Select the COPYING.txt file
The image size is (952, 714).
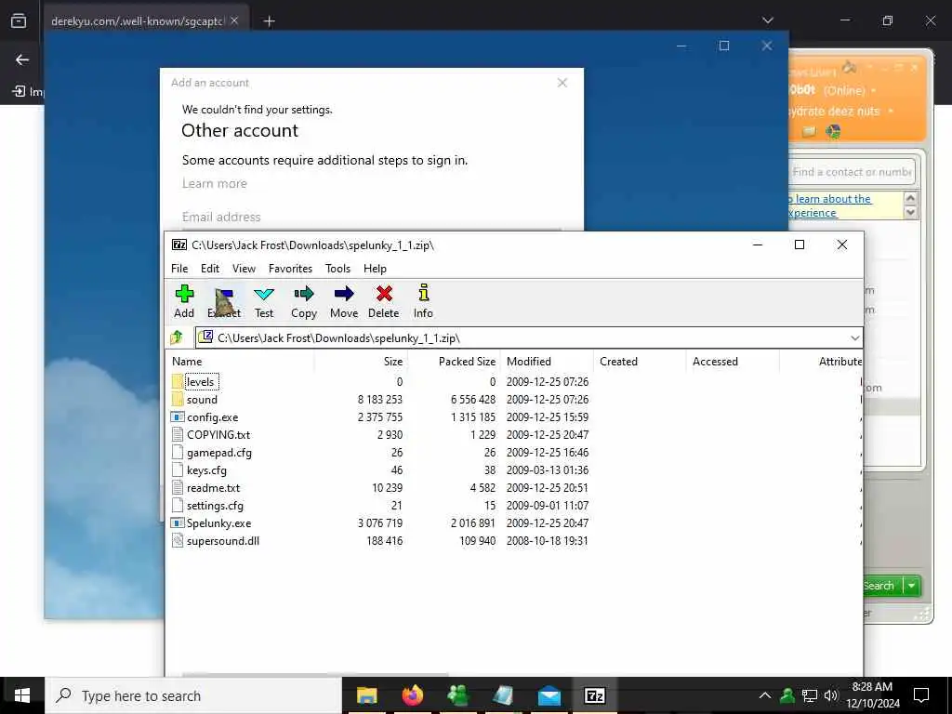218,435
